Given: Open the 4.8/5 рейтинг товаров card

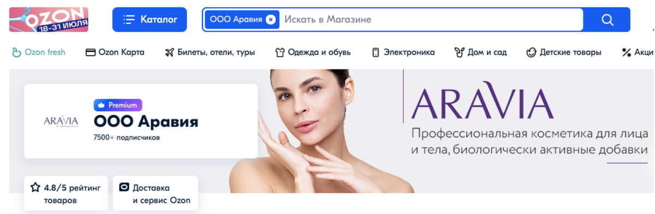Looking at the screenshot, I should coord(66,194).
